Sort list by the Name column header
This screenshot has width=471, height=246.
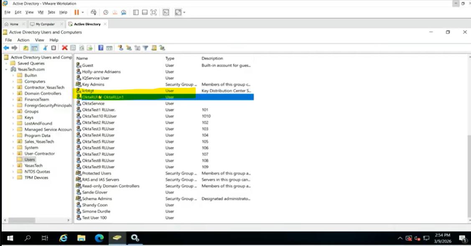click(82, 59)
